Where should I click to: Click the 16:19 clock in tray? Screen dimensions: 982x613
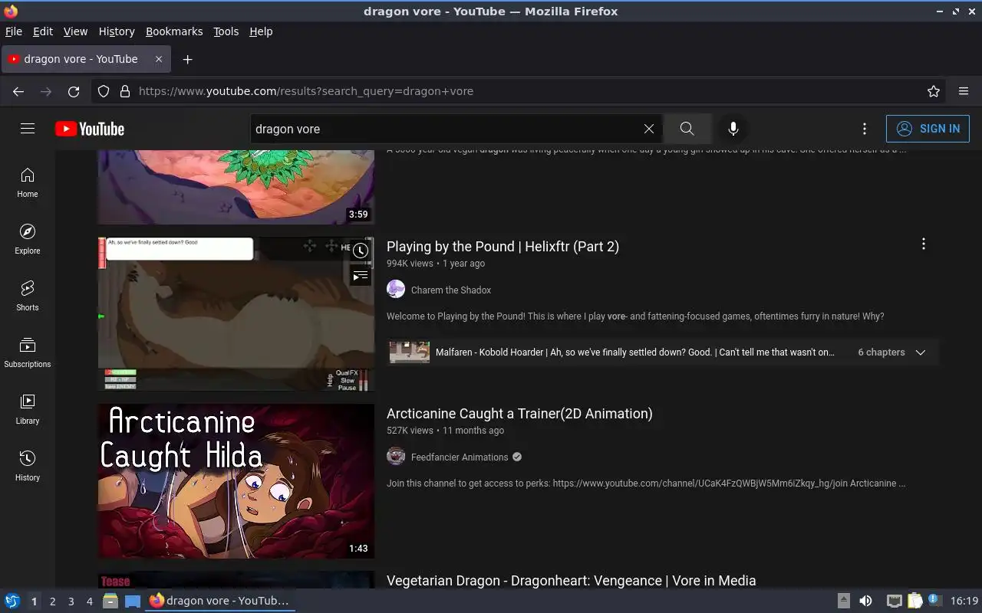(x=964, y=601)
